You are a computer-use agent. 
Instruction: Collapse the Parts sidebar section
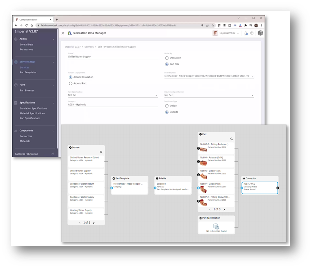pyautogui.click(x=53, y=85)
